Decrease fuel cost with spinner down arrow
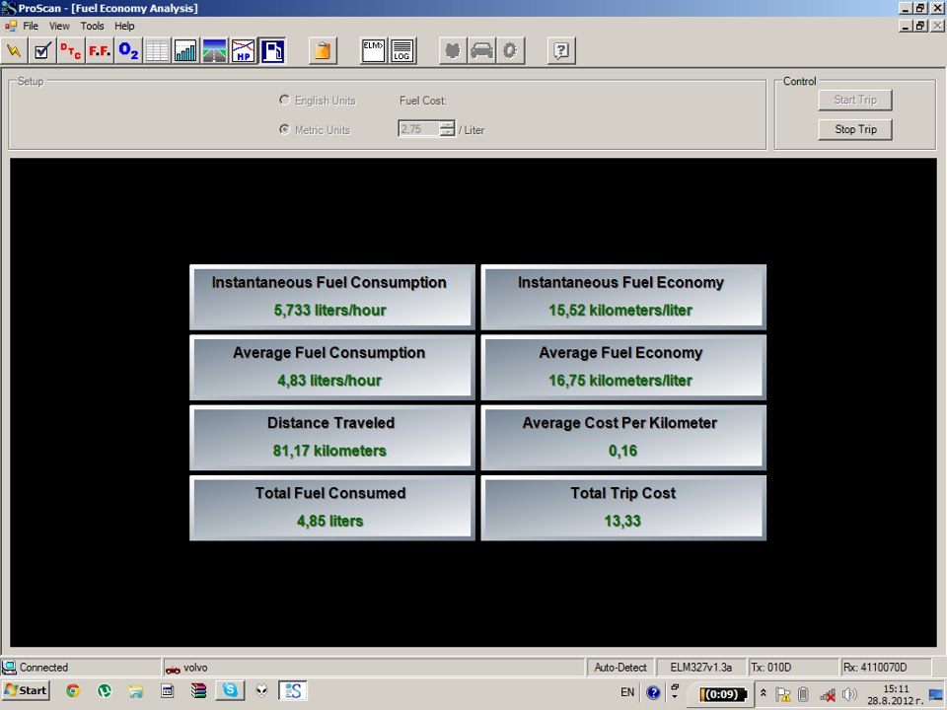 448,133
